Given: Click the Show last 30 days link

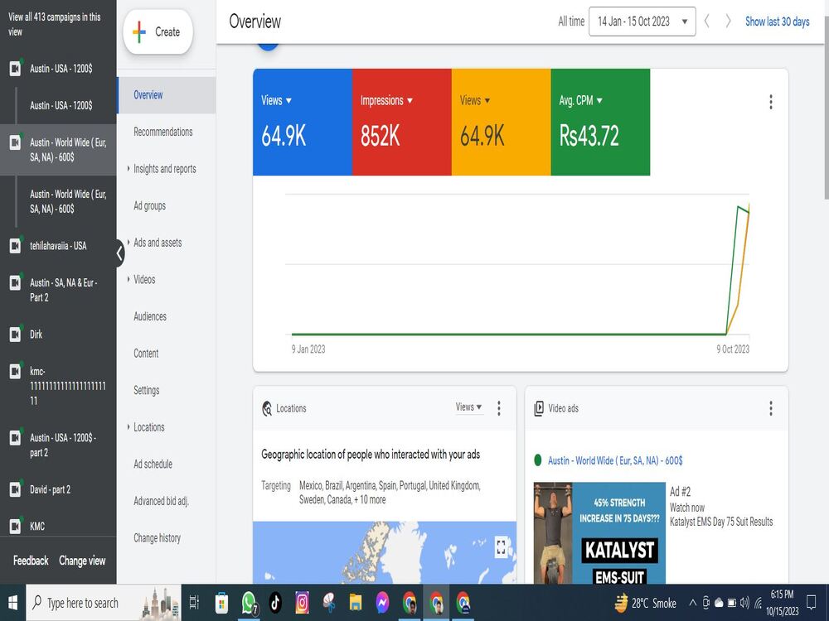Looking at the screenshot, I should point(777,22).
